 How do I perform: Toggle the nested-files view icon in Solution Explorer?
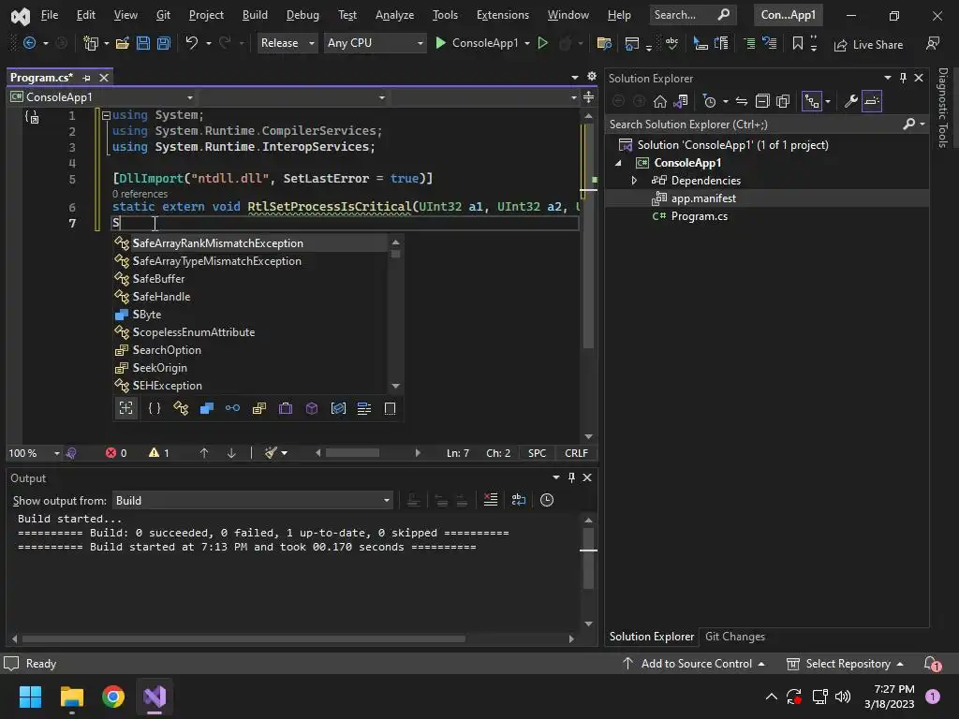coord(812,101)
